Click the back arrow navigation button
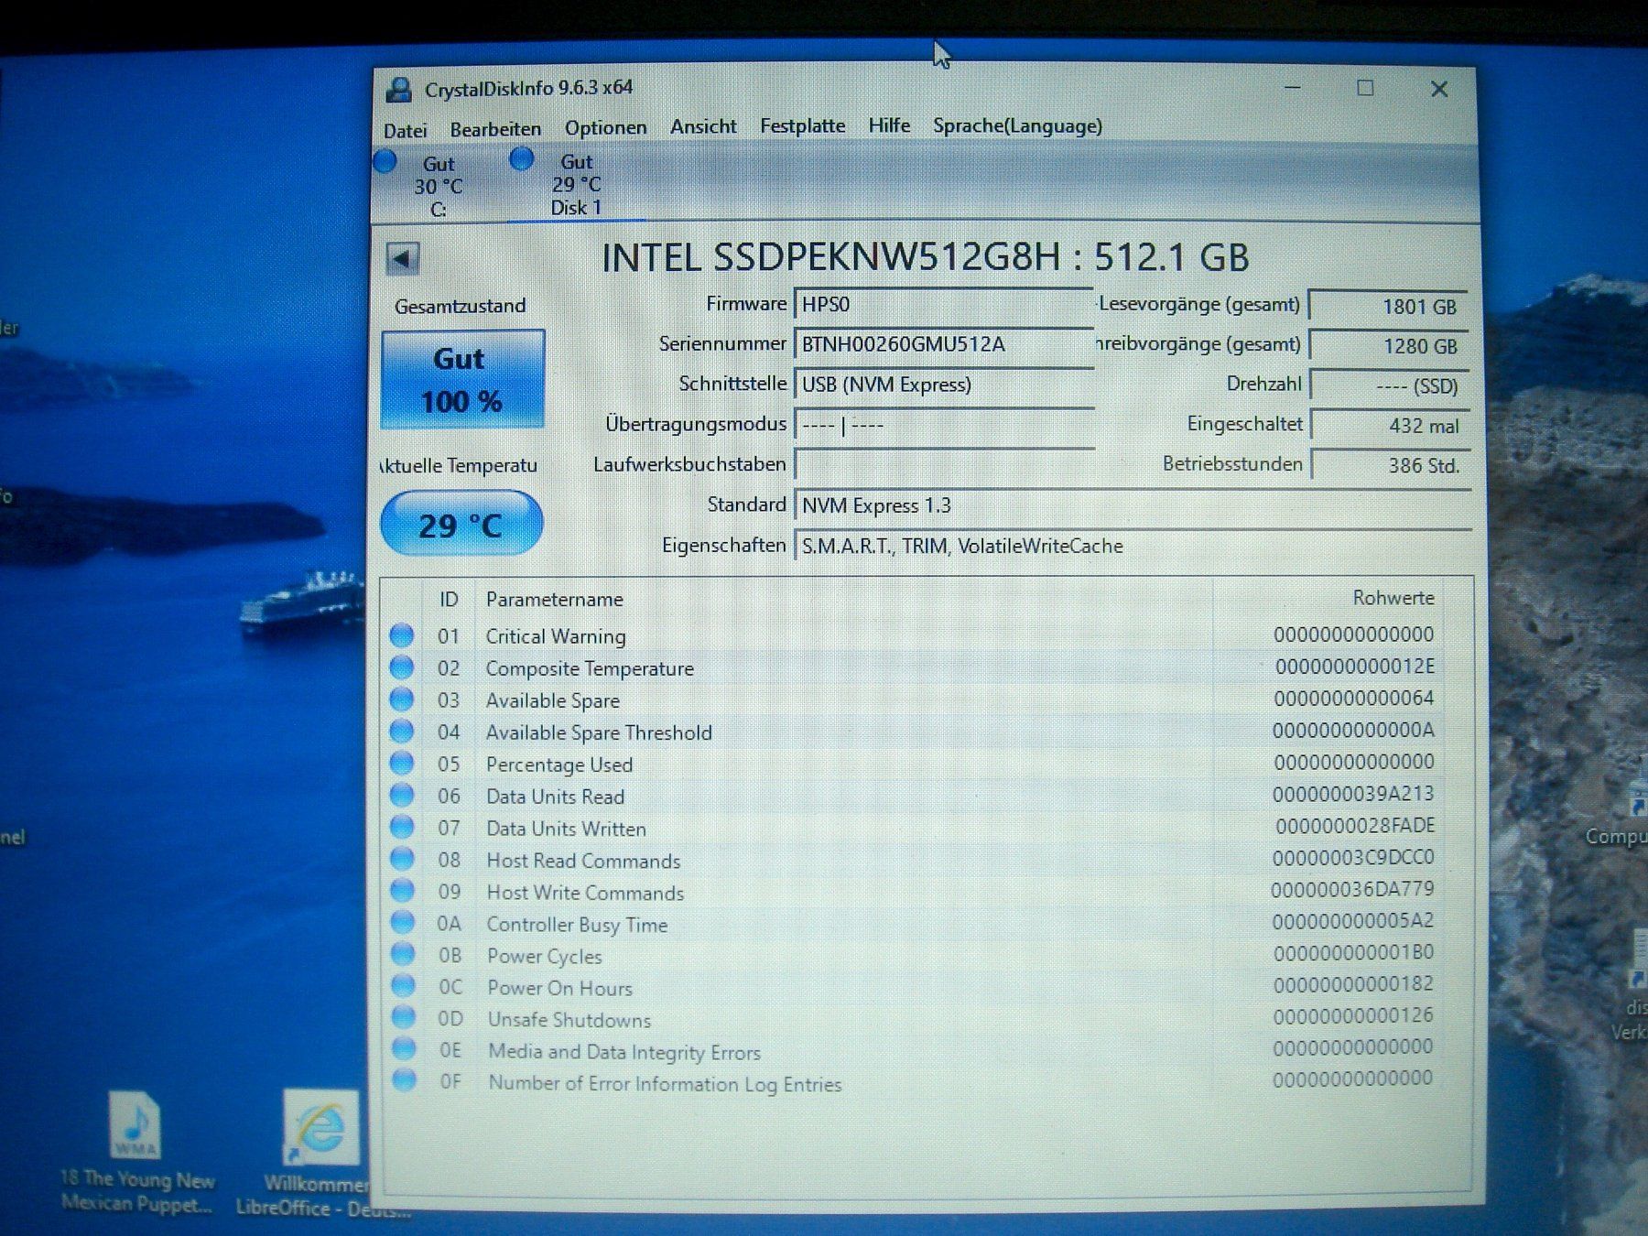The image size is (1648, 1236). coord(403,257)
